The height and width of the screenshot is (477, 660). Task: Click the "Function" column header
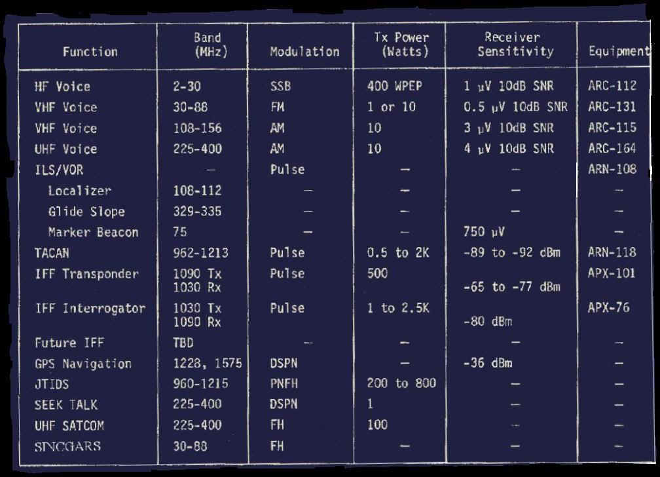tap(90, 52)
